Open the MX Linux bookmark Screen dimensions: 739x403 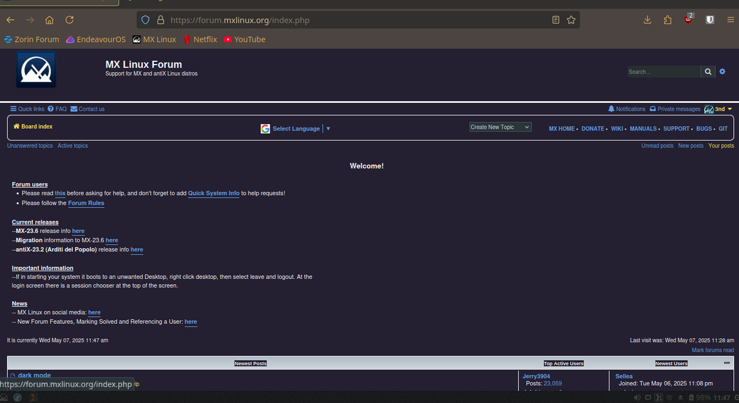click(x=154, y=39)
